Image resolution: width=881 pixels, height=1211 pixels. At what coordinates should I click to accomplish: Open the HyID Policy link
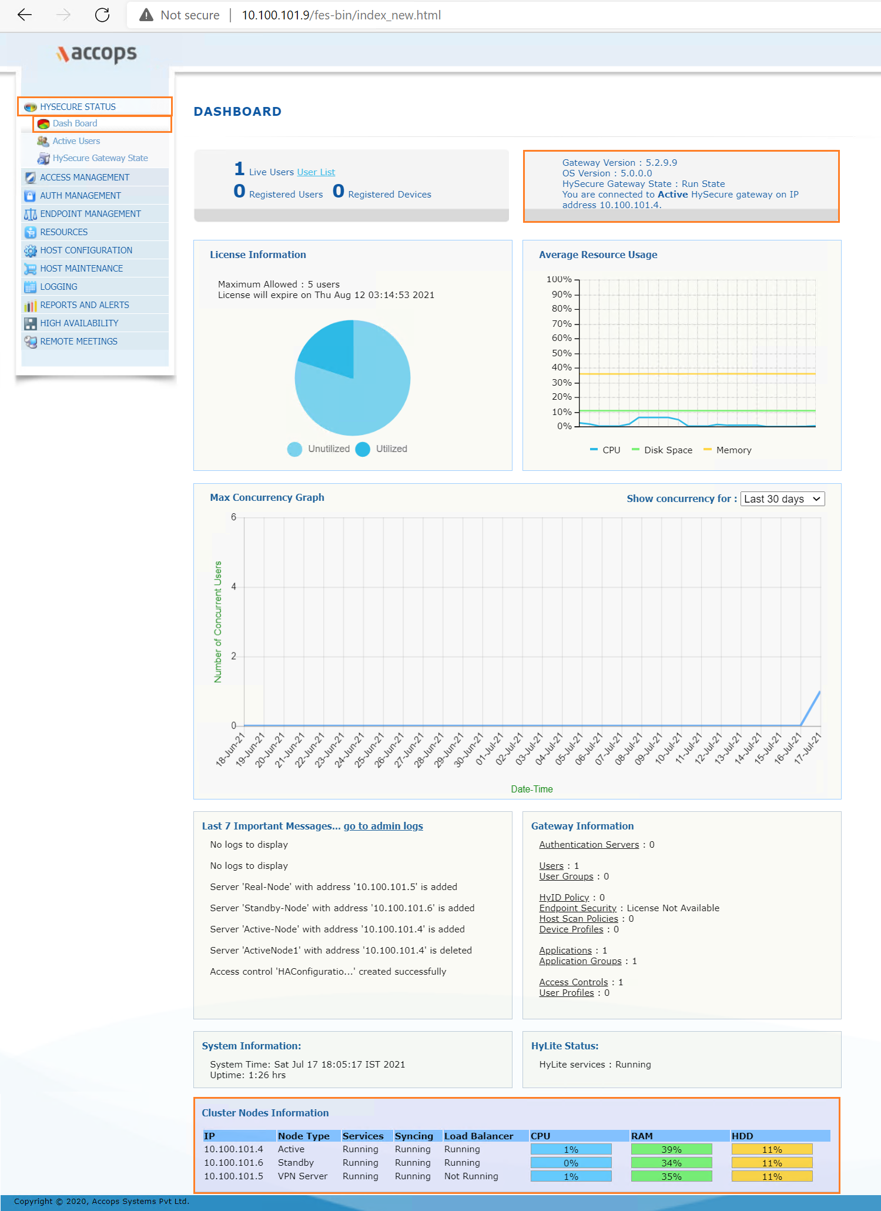pyautogui.click(x=564, y=898)
